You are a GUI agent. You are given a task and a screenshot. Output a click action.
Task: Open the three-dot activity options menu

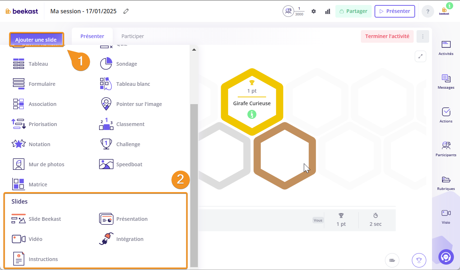(423, 36)
